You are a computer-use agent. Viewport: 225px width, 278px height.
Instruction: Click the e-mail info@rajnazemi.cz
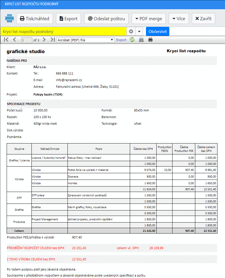pos(69,80)
